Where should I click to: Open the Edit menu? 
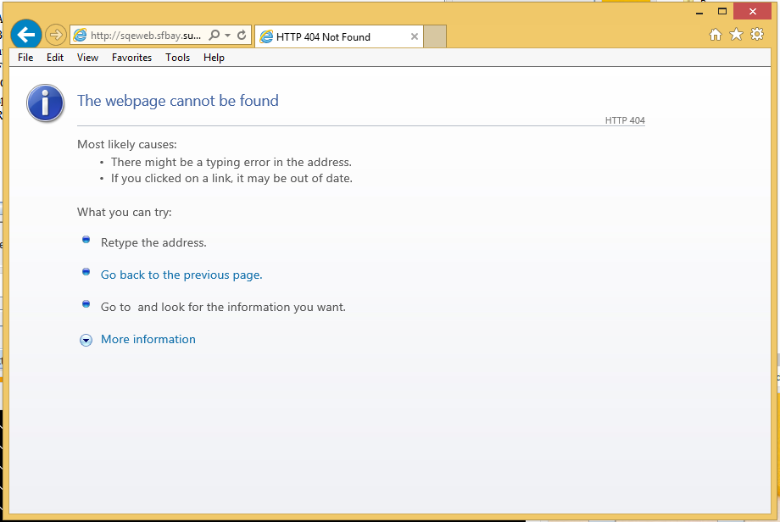pos(55,58)
